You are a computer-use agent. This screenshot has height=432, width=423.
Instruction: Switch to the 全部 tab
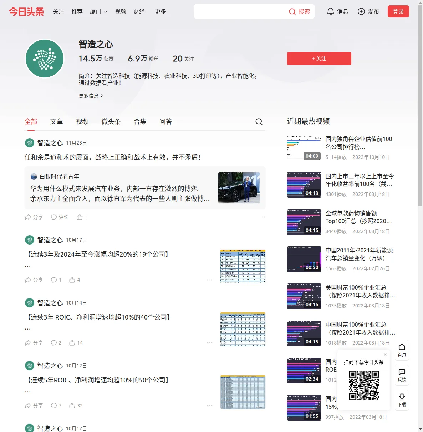point(31,122)
